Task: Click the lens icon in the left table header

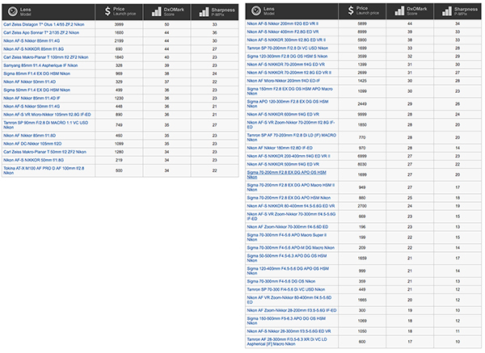Action: pos(12,12)
